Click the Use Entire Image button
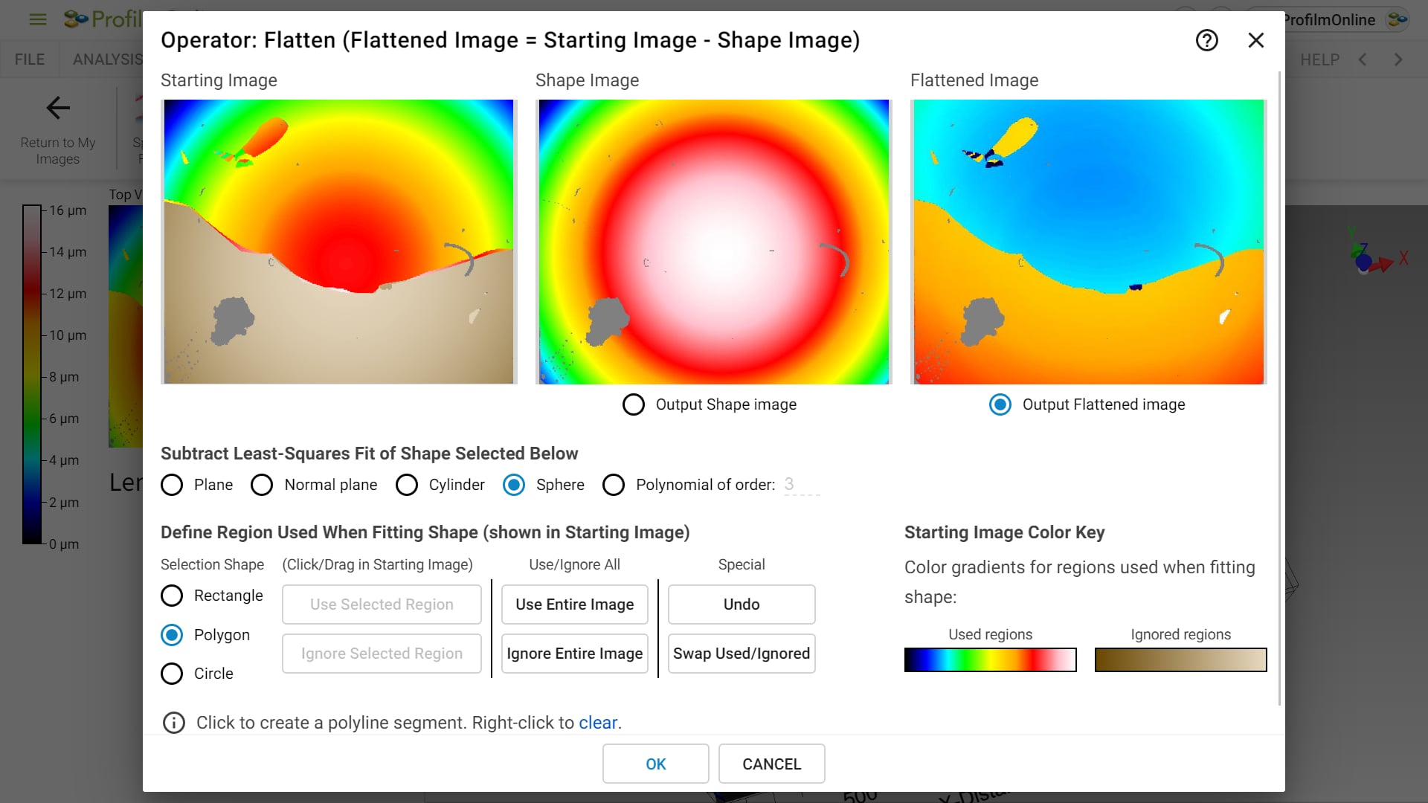Image resolution: width=1428 pixels, height=803 pixels. (x=575, y=604)
